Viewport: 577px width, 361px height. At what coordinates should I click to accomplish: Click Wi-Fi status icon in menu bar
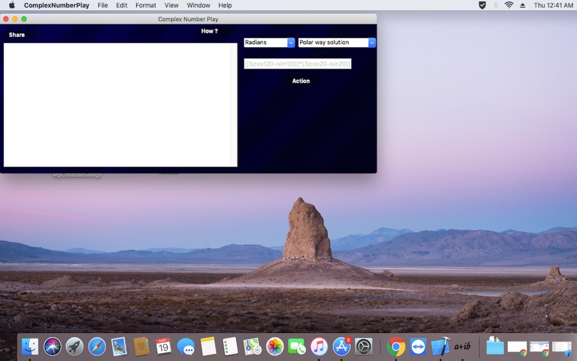(509, 5)
